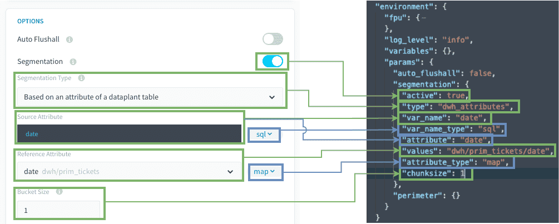Image resolution: width=559 pixels, height=224 pixels.
Task: Click the "values" path string in JSON
Action: click(x=498, y=151)
